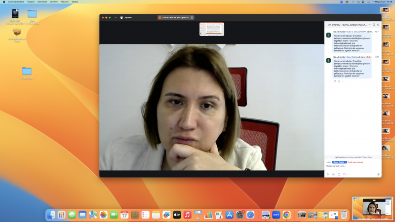Select the shared screen thumbnail above video
Viewport: 395px width, 222px height.
click(x=212, y=29)
